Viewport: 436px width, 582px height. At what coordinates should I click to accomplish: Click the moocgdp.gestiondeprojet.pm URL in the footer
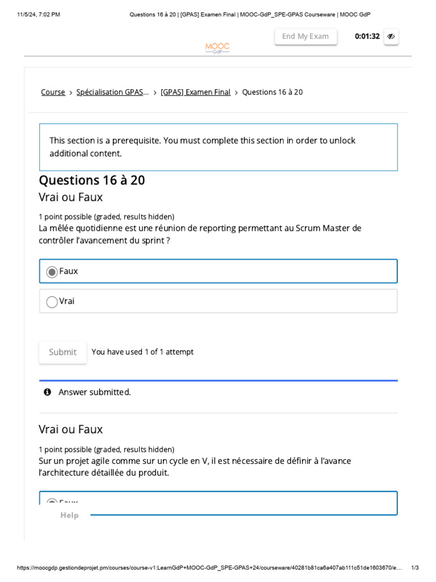pos(209,568)
